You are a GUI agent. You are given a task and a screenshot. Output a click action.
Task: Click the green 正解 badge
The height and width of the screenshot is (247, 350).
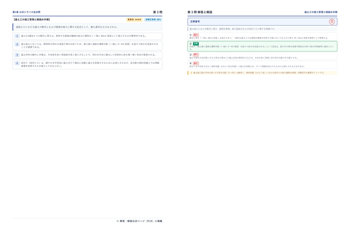pyautogui.click(x=196, y=44)
